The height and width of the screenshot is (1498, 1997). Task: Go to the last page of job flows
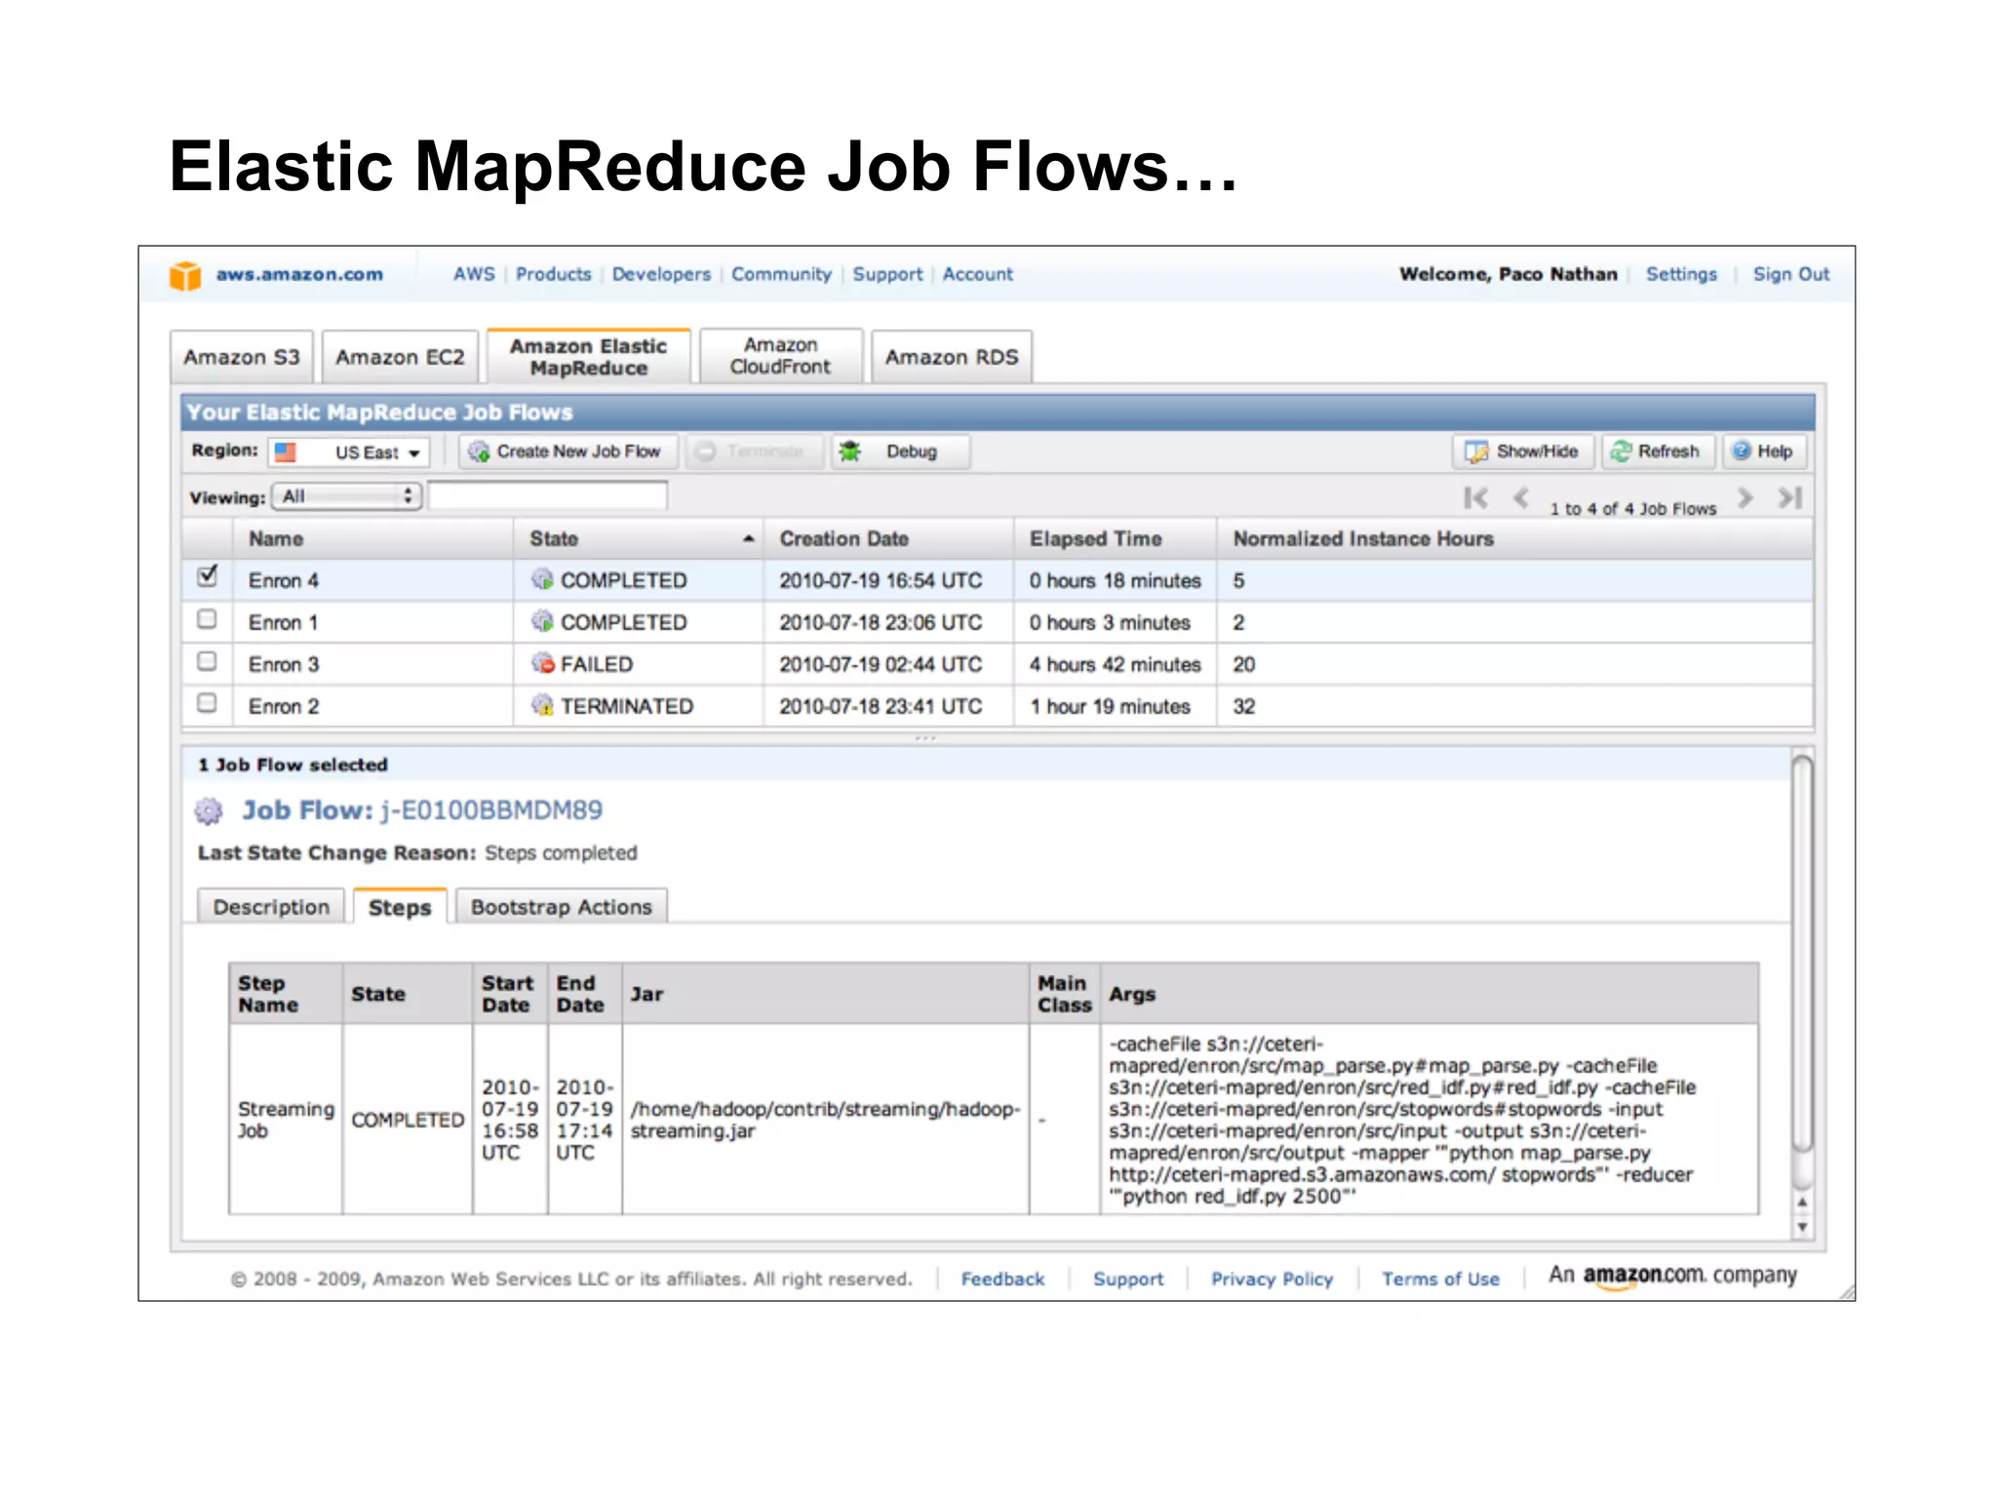coord(1790,498)
